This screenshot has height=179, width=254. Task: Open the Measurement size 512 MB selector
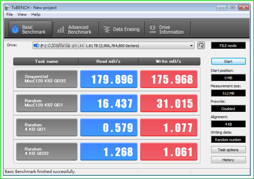pos(228,93)
